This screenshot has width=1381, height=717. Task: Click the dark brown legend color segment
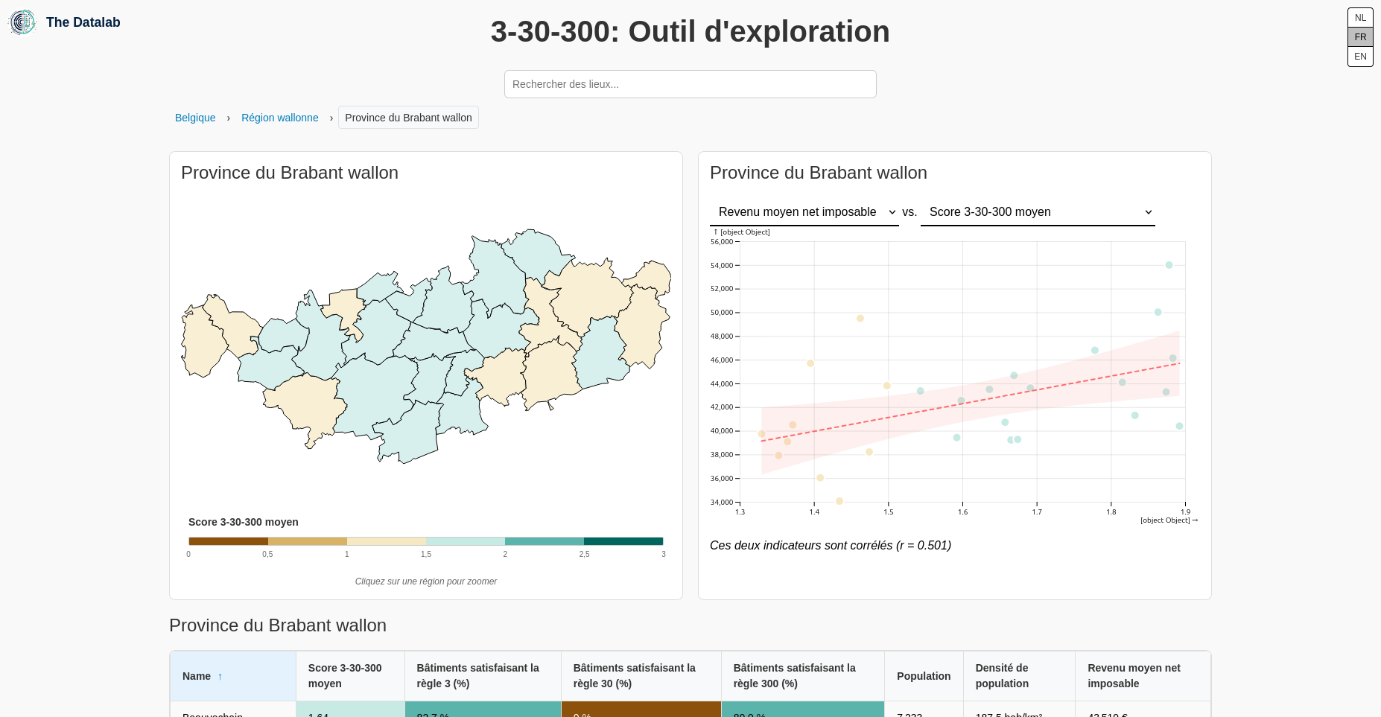tap(228, 541)
